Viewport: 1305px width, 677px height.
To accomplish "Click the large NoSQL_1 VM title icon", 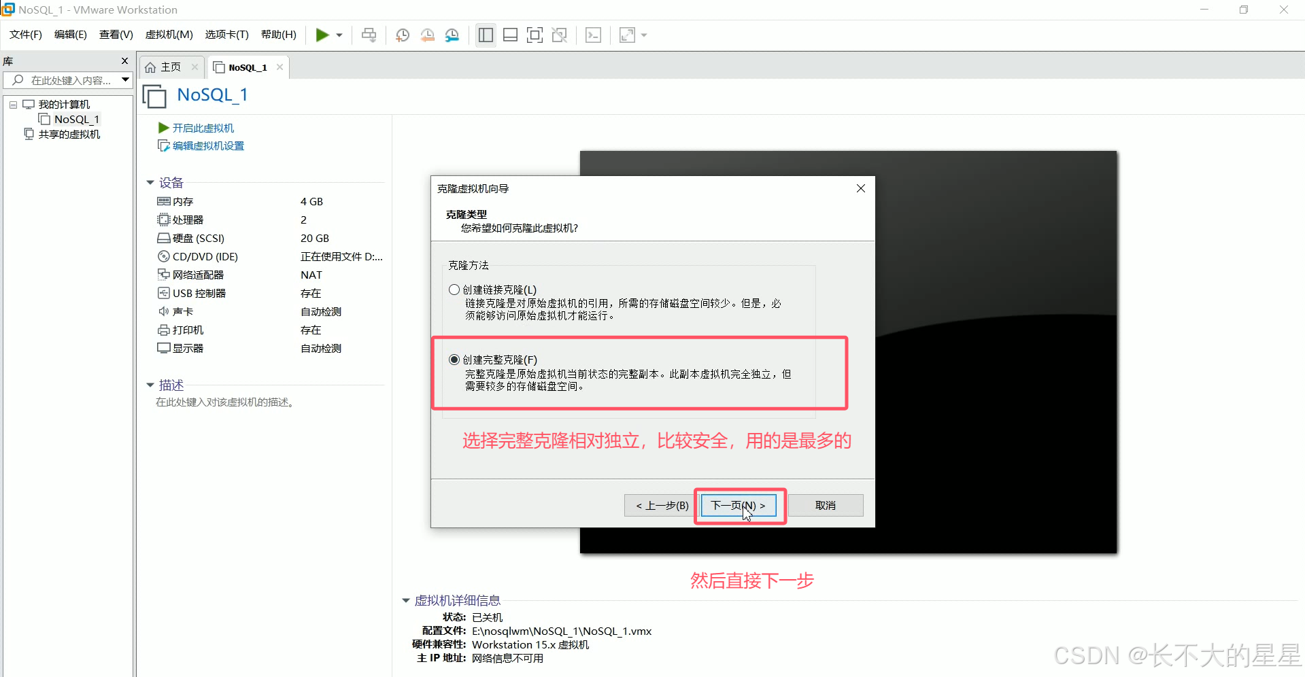I will coord(154,96).
